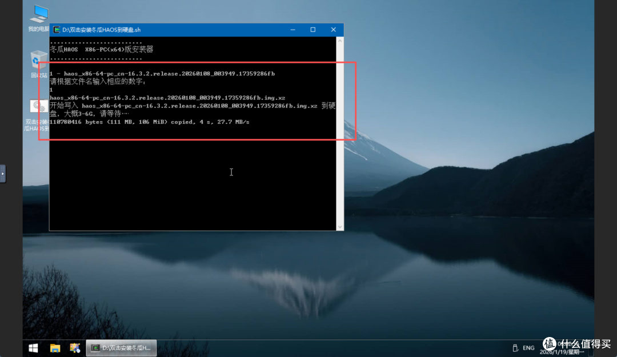Click the '110780416 bytes copied' progress line
Screen dimensions: 617x357
(150, 122)
